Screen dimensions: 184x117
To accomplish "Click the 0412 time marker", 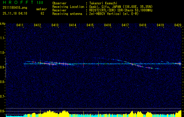I will pos(37,25).
